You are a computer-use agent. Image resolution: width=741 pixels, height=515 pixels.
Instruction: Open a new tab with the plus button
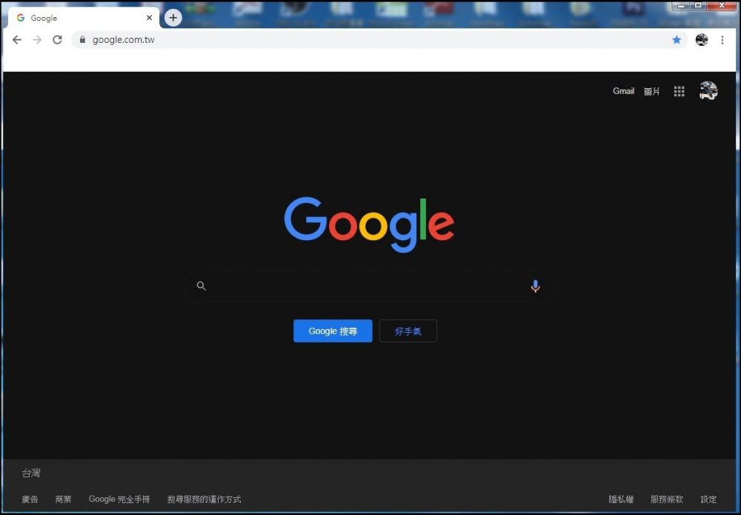pos(173,17)
